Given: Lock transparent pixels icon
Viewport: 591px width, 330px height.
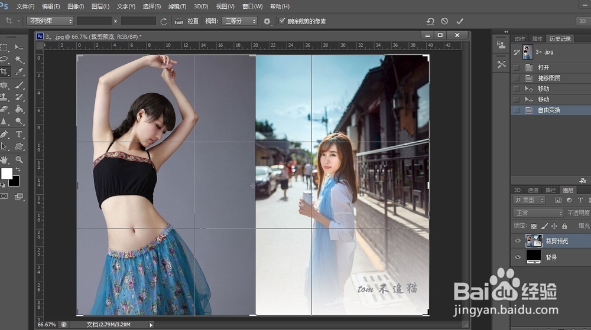Looking at the screenshot, I should [x=534, y=226].
